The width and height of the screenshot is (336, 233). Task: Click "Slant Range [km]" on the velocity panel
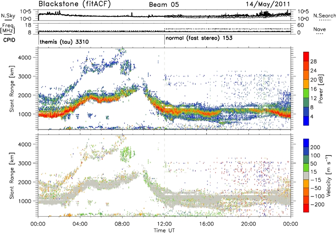pos(12,176)
